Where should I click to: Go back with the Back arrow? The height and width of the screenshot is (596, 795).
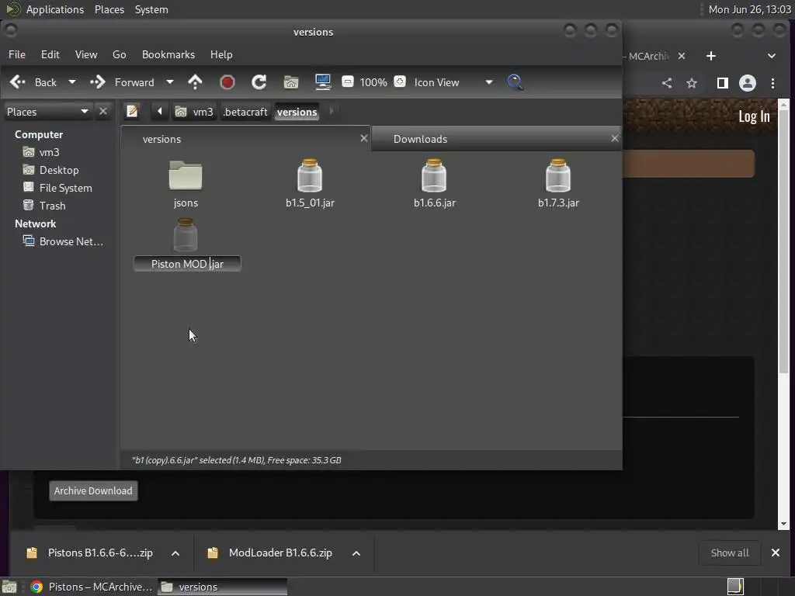point(33,82)
